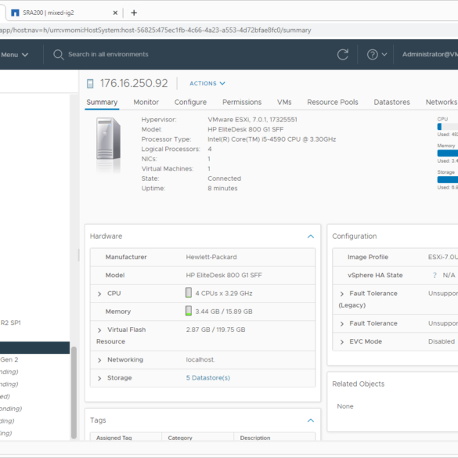Switch to the Configure tab

pyautogui.click(x=190, y=103)
